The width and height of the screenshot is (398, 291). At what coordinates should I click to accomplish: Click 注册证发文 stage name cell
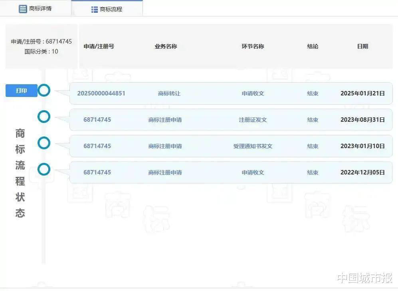click(253, 120)
